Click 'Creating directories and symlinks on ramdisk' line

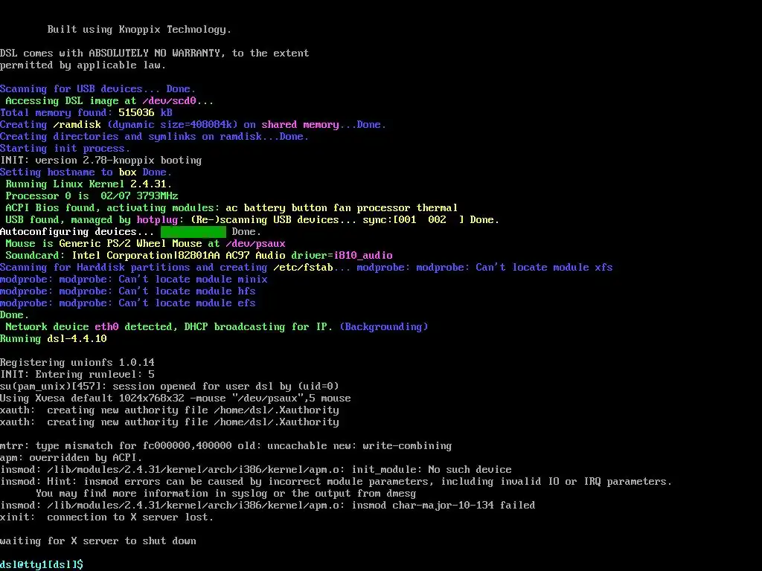(155, 137)
